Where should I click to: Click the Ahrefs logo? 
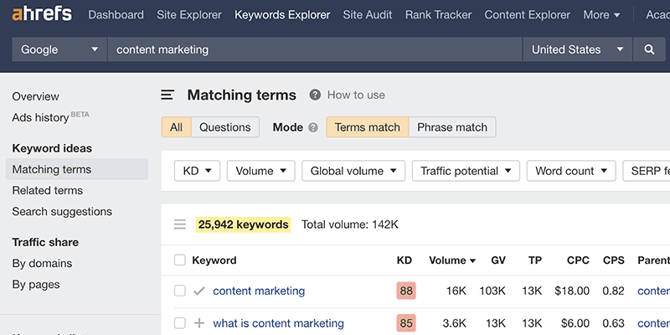pyautogui.click(x=42, y=14)
